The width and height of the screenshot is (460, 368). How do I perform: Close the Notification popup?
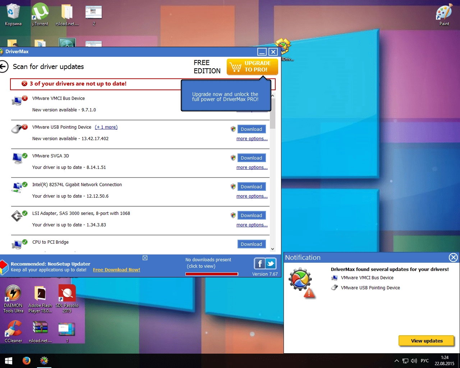tap(454, 257)
